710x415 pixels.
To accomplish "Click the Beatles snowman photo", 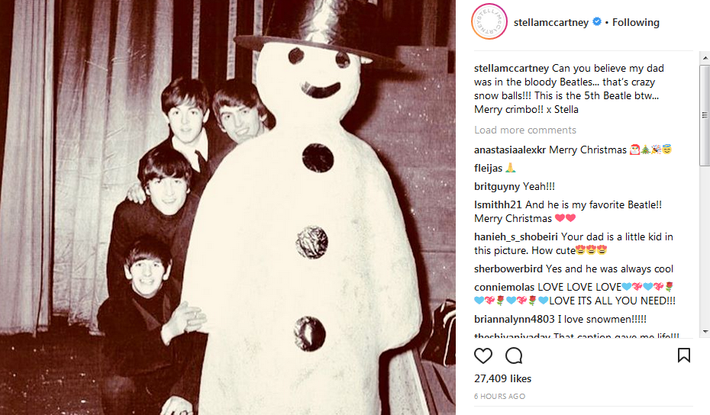I will pyautogui.click(x=228, y=207).
